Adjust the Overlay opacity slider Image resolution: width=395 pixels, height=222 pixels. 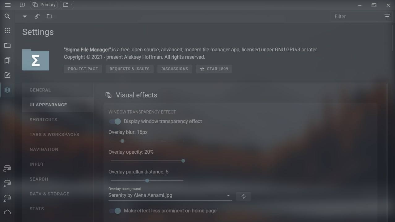(x=147, y=161)
